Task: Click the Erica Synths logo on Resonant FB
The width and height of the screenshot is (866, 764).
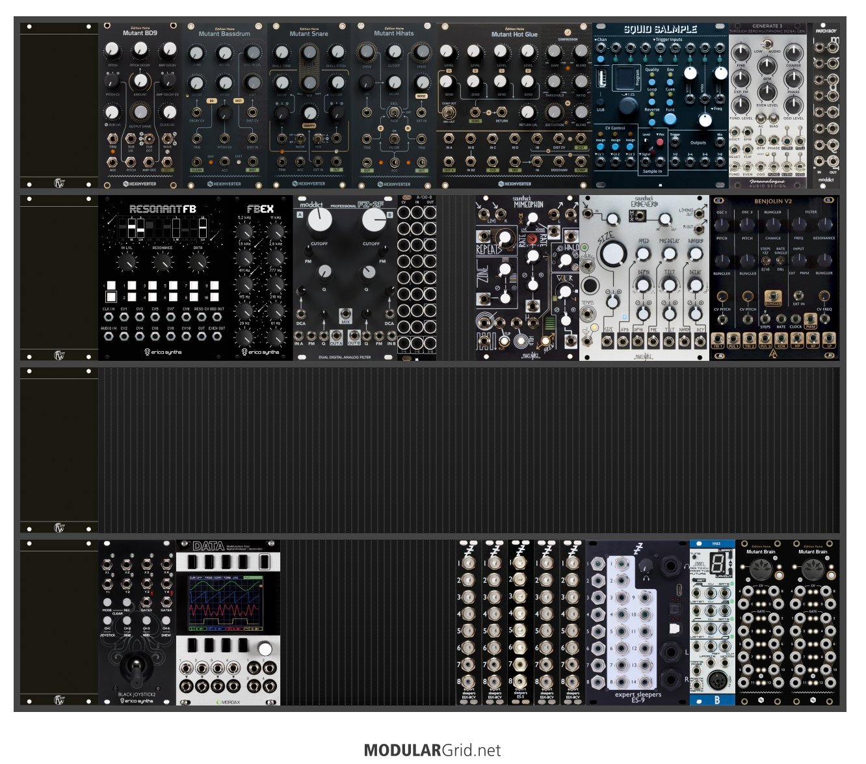Action: (163, 352)
